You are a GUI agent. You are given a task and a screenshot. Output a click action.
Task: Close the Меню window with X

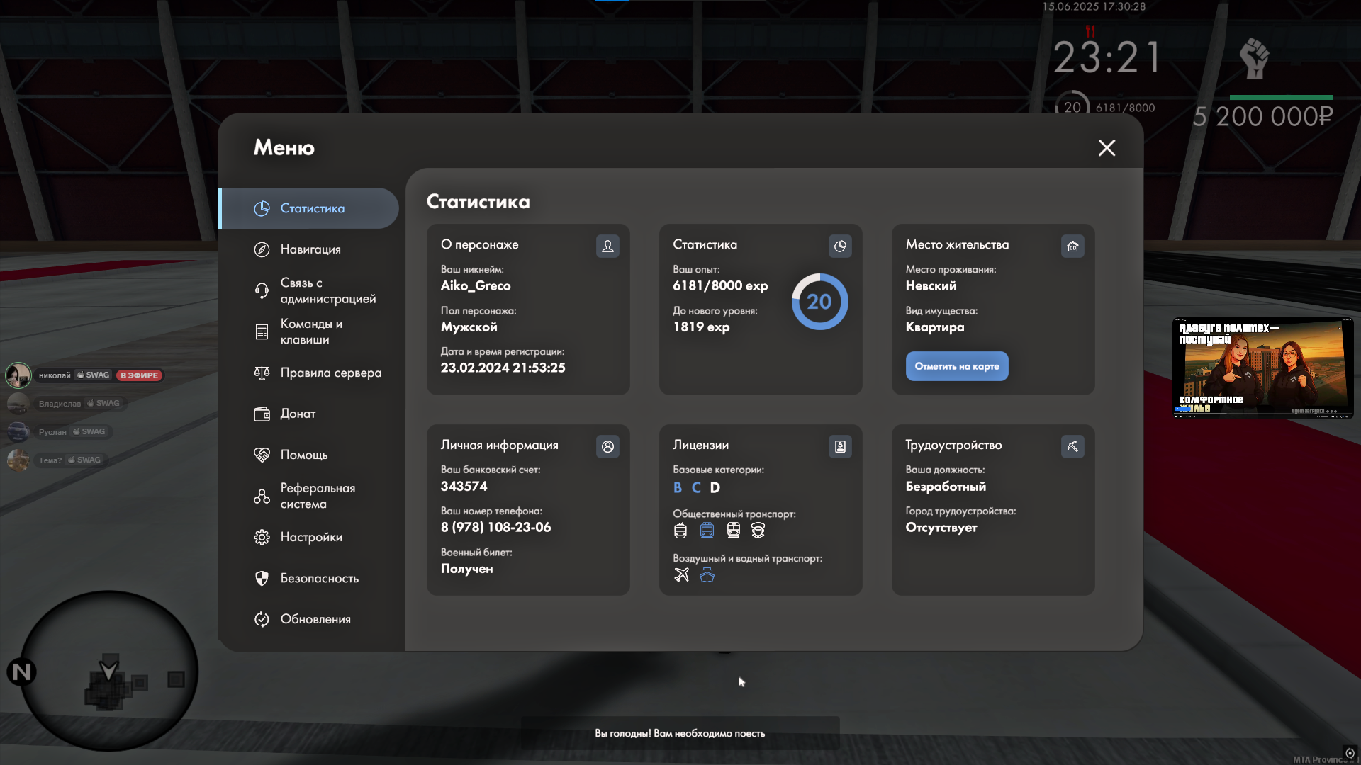pyautogui.click(x=1106, y=147)
